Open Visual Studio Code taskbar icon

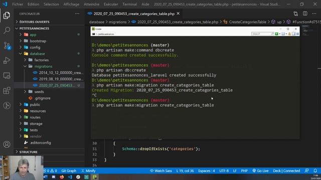[x=70, y=177]
